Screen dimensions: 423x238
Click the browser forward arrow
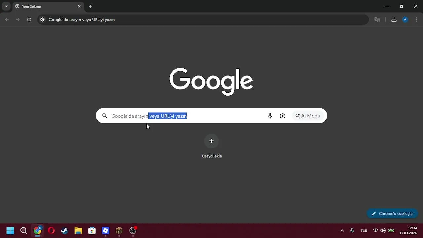coord(18,20)
